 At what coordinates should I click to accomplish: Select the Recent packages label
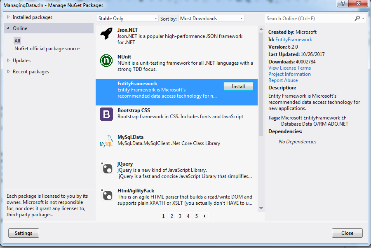click(31, 72)
